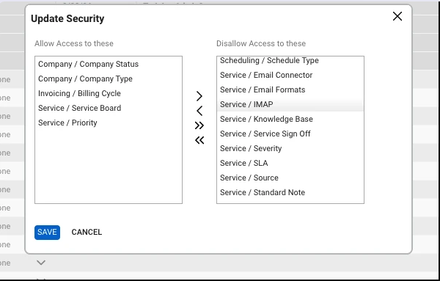Image resolution: width=440 pixels, height=281 pixels.
Task: Select Service / Service Board entry
Action: coord(109,108)
